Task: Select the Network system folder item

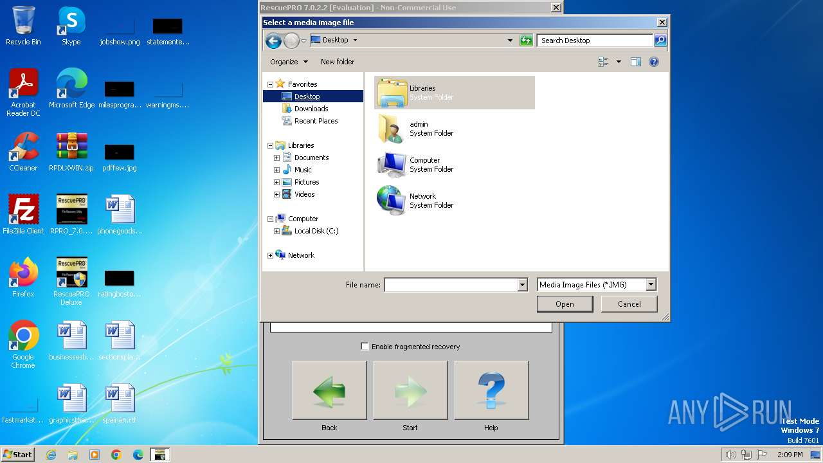Action: (455, 201)
